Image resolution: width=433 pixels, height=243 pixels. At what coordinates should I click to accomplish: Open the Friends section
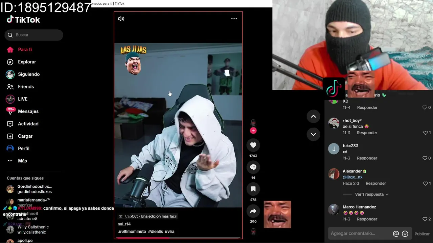tap(26, 87)
